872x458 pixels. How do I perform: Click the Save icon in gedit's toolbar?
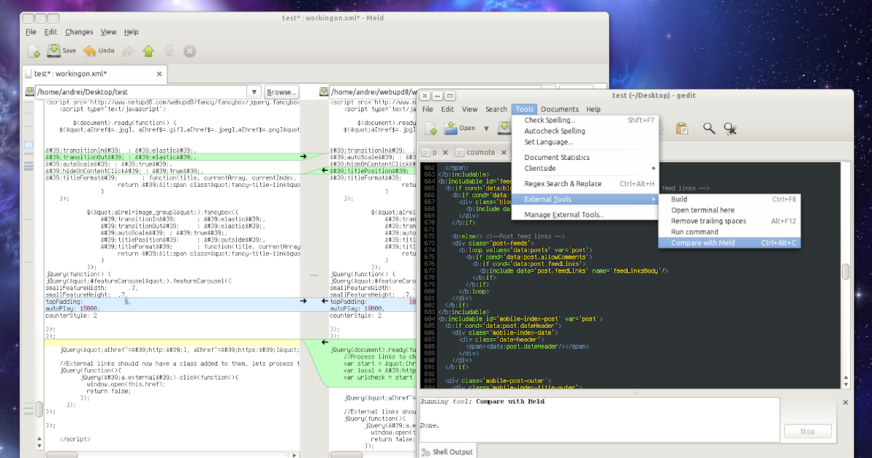pos(504,128)
